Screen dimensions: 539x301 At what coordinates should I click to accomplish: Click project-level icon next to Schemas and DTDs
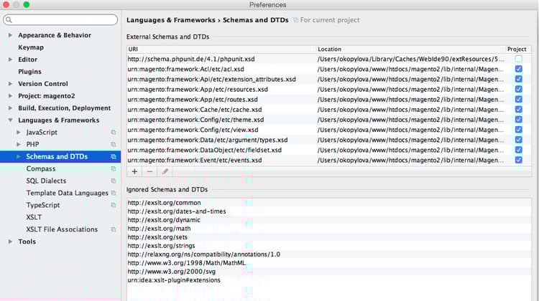click(x=114, y=156)
